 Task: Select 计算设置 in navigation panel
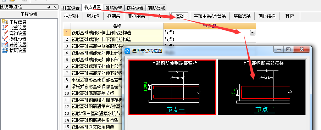(x=18, y=45)
